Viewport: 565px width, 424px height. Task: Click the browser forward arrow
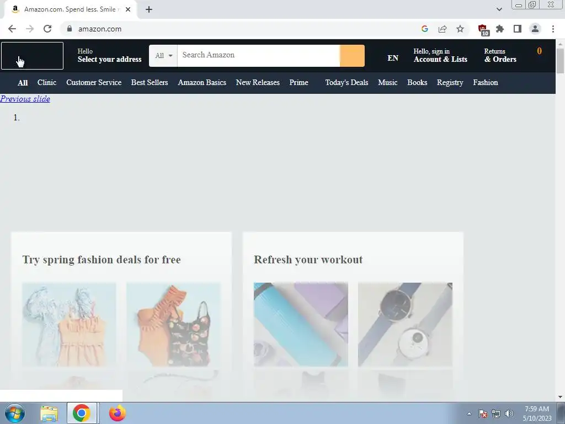click(x=30, y=29)
